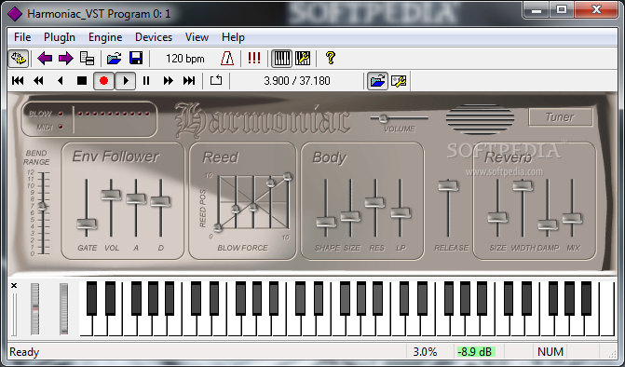Open the keyboard configuration icon with wrench
625x367 pixels.
[303, 59]
